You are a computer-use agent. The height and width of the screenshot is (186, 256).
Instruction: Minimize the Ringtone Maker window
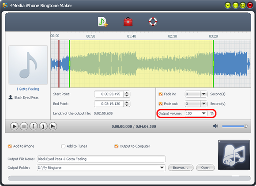pyautogui.click(x=235, y=5)
